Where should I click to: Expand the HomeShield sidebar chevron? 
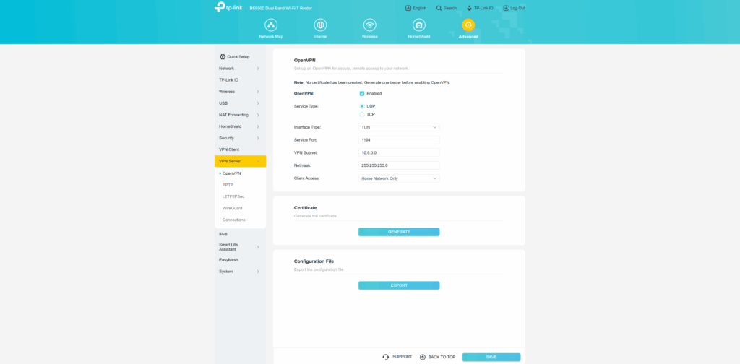click(258, 126)
